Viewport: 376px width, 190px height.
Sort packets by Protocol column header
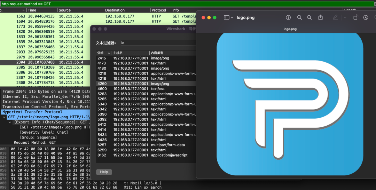coord(160,10)
